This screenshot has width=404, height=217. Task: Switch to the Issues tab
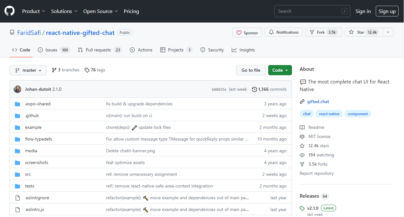pyautogui.click(x=53, y=50)
